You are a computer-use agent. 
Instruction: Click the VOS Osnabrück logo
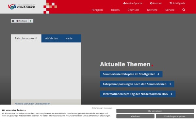point(22,7)
